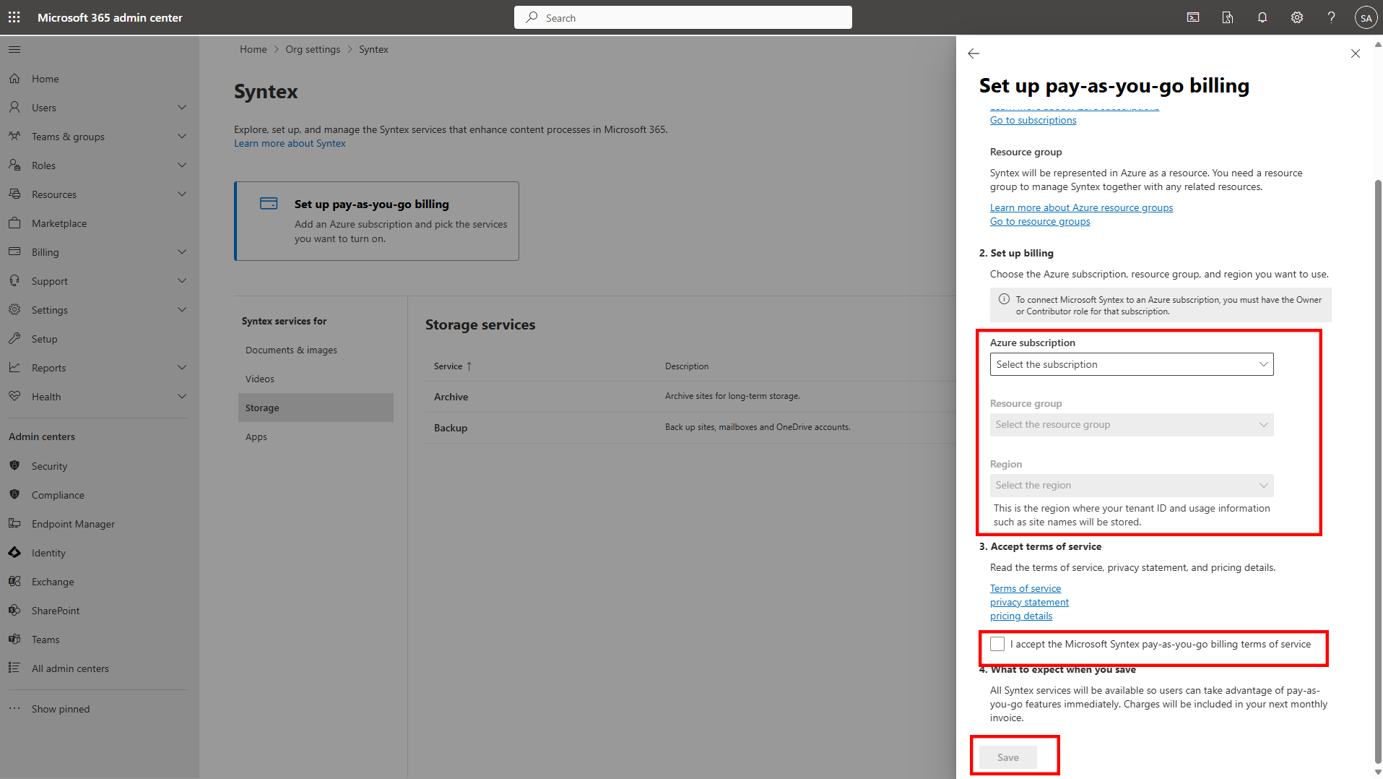The width and height of the screenshot is (1383, 779).
Task: Save the pay-as-you-go billing setup
Action: coord(1008,757)
